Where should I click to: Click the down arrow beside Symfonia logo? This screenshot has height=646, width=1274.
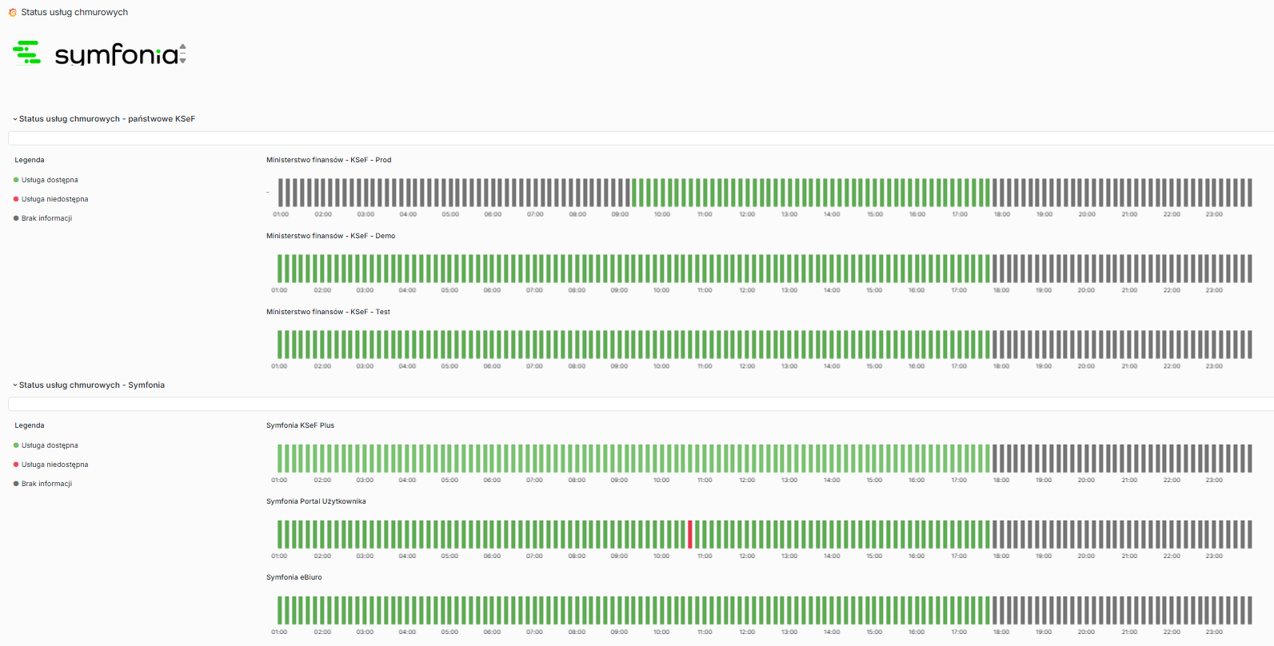coord(183,61)
